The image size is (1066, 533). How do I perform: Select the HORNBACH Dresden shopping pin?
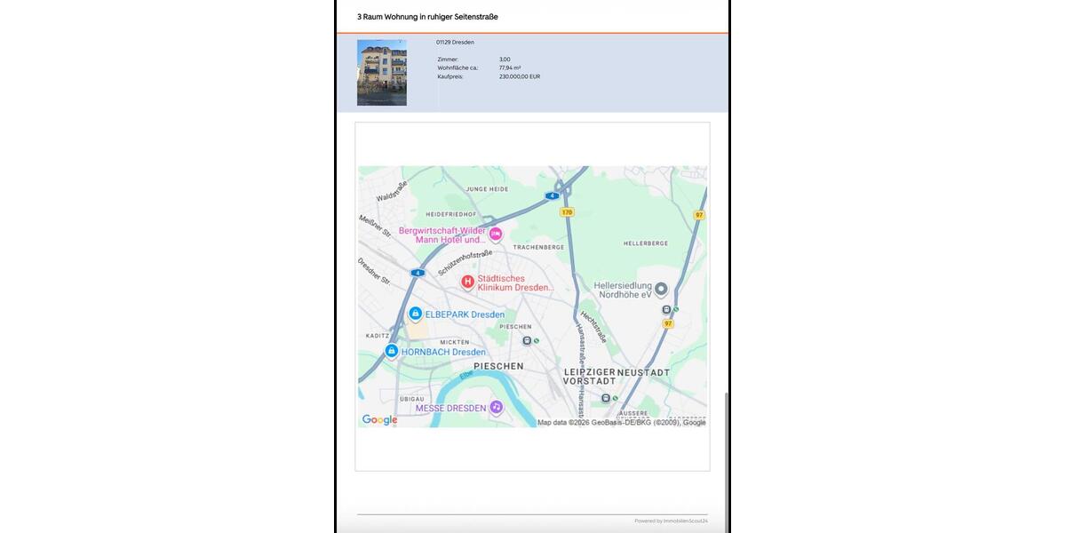[391, 351]
